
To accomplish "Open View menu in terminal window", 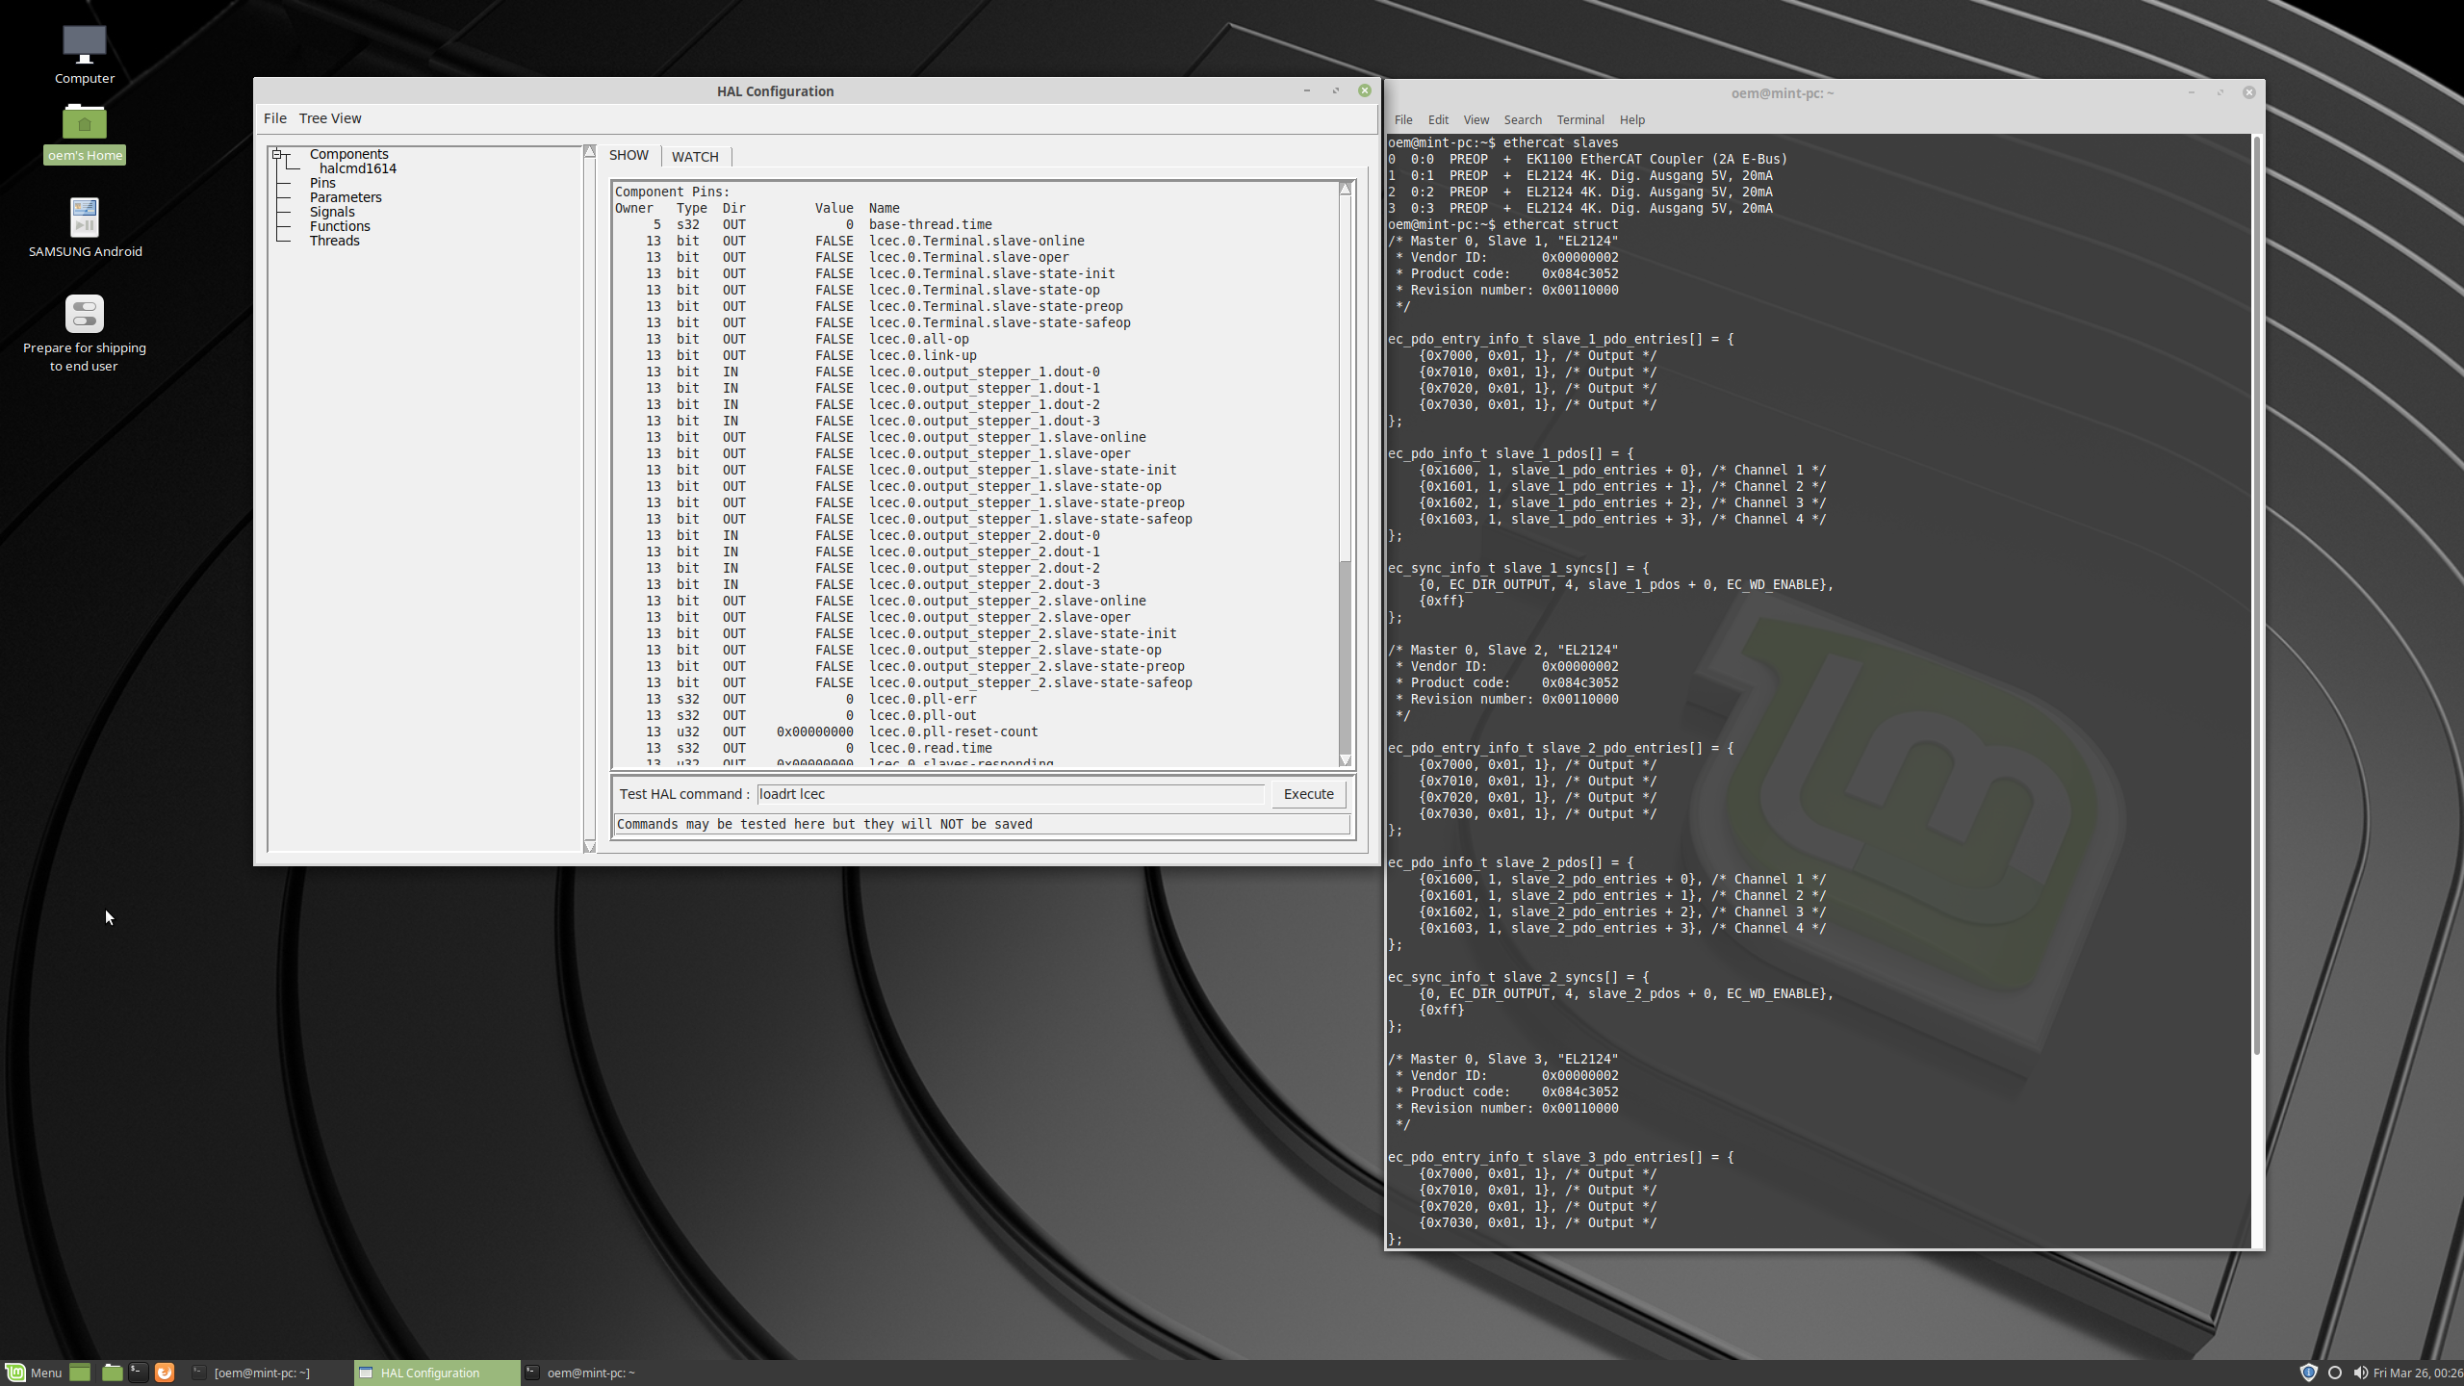I will [x=1476, y=120].
